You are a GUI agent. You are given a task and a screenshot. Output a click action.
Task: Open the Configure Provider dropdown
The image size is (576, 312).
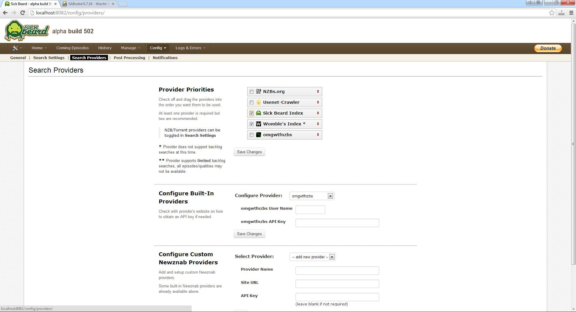tap(312, 196)
